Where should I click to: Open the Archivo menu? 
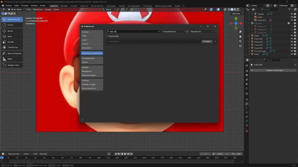tap(8, 6)
